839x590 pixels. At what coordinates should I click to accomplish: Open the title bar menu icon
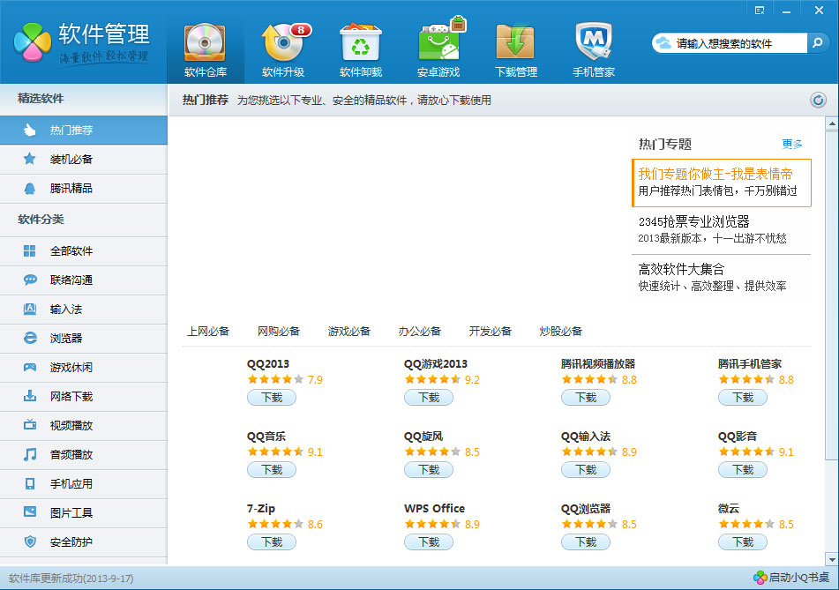click(760, 11)
